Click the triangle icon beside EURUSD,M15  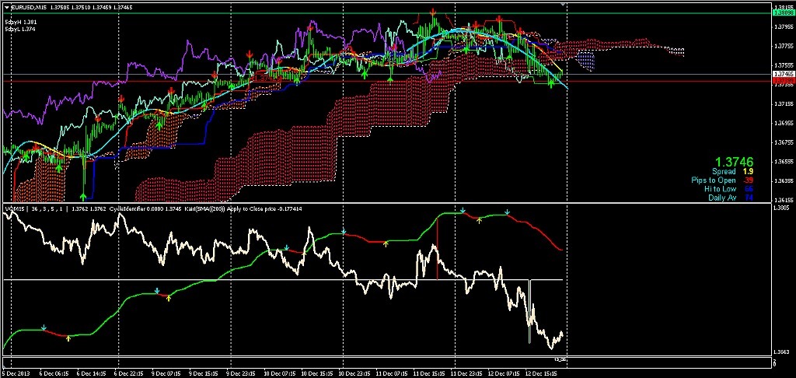[6, 7]
